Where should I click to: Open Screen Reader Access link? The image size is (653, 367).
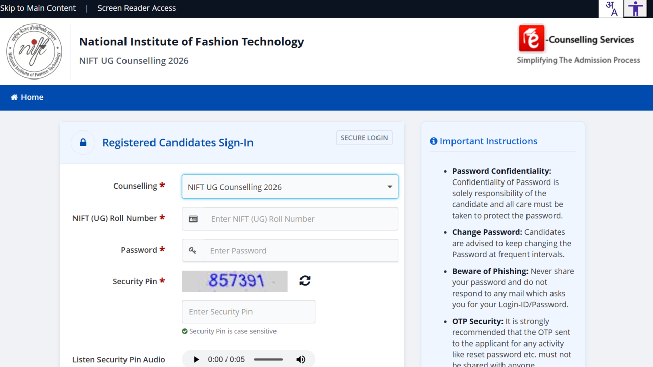[137, 8]
